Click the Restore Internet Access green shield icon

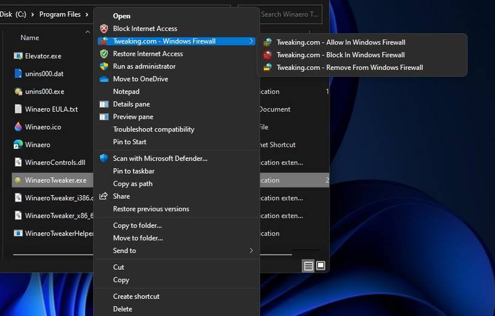click(104, 54)
